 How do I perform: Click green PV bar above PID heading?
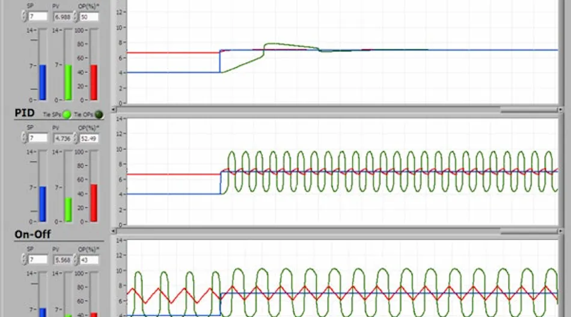[x=68, y=64]
